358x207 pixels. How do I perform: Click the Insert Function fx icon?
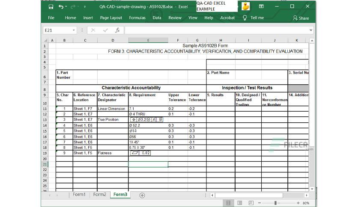pos(117,30)
